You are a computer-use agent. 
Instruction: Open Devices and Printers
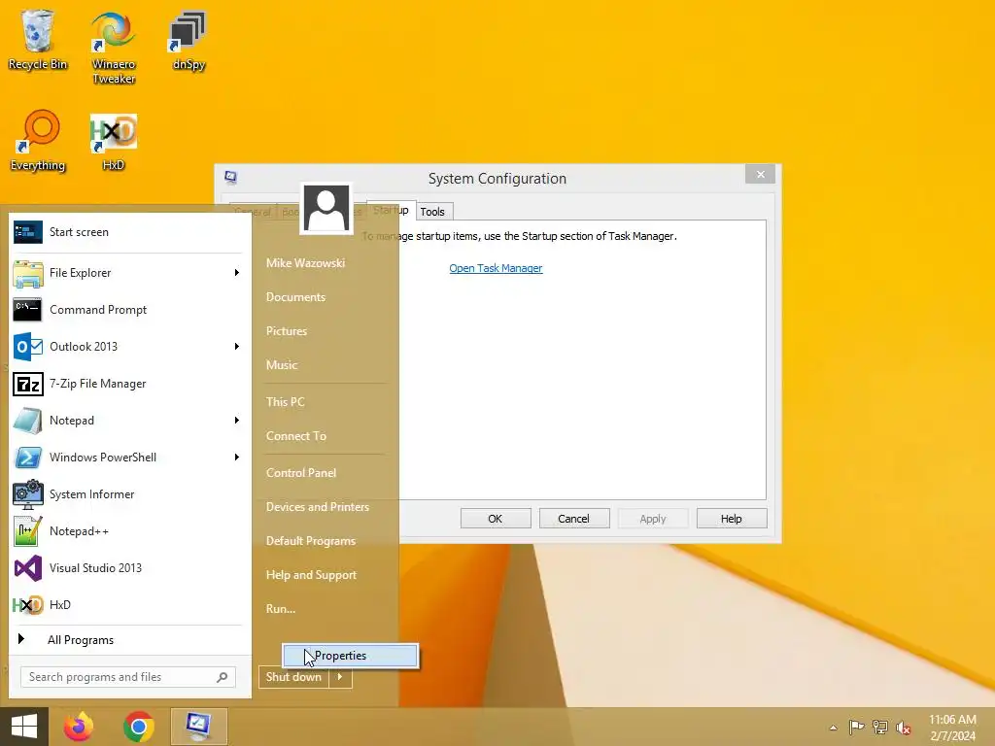[x=318, y=507]
